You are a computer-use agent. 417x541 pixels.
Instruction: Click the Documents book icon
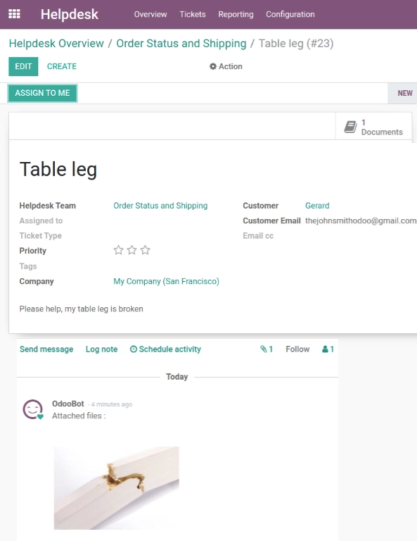[x=350, y=127]
